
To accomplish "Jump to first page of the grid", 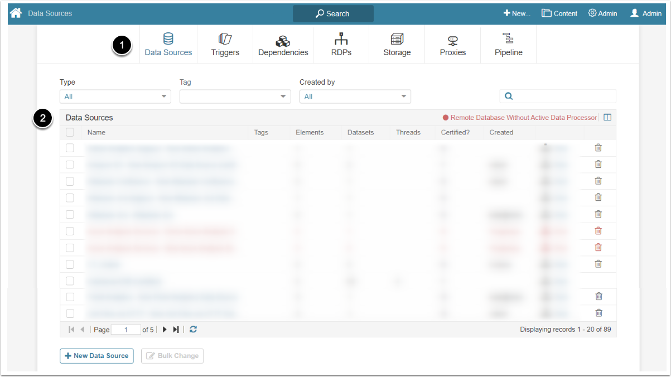I will point(71,330).
